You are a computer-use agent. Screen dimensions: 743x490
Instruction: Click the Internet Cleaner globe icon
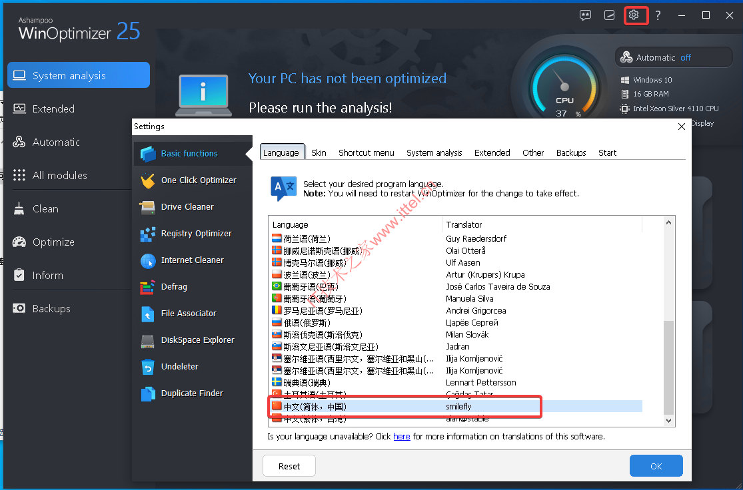click(148, 260)
